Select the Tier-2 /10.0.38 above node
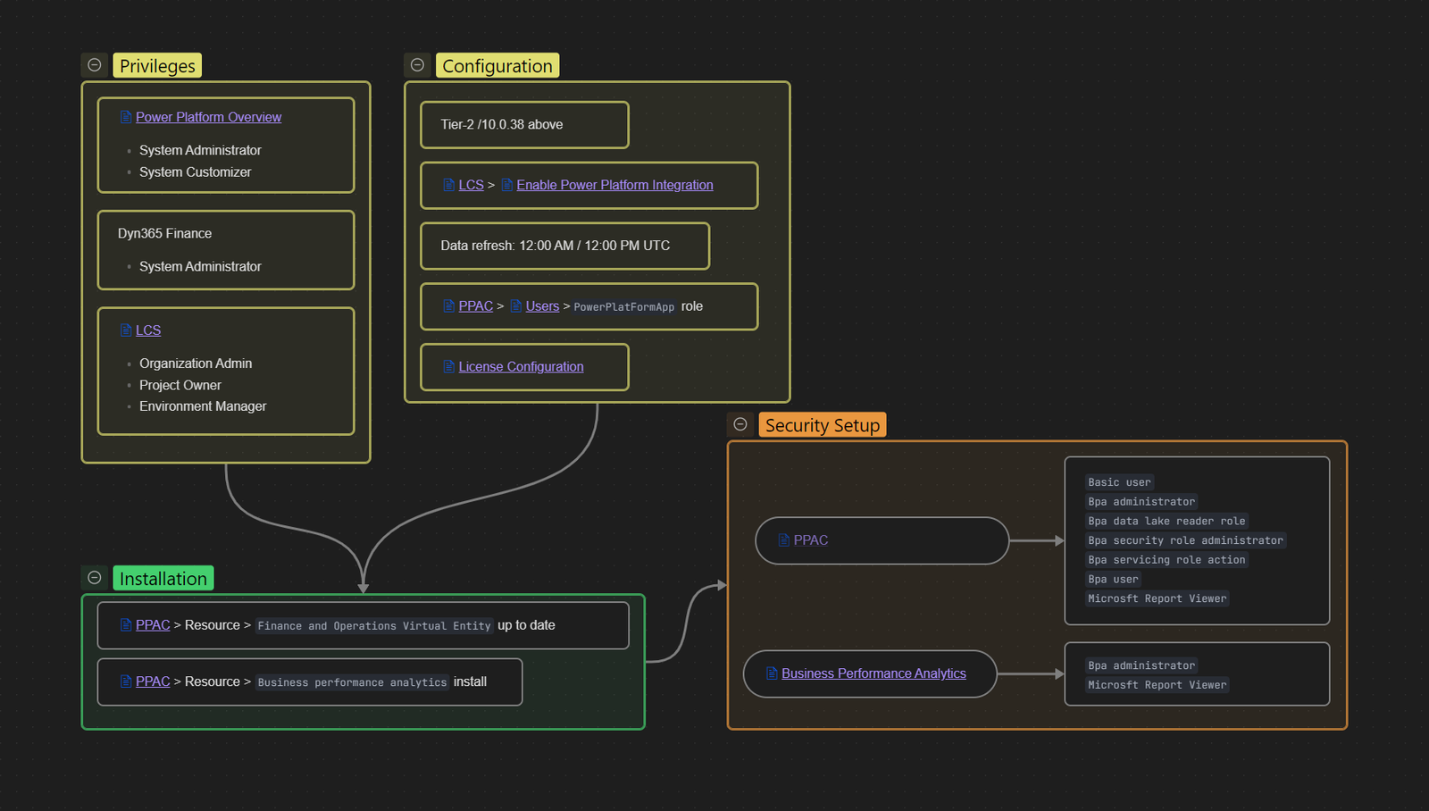 [524, 125]
